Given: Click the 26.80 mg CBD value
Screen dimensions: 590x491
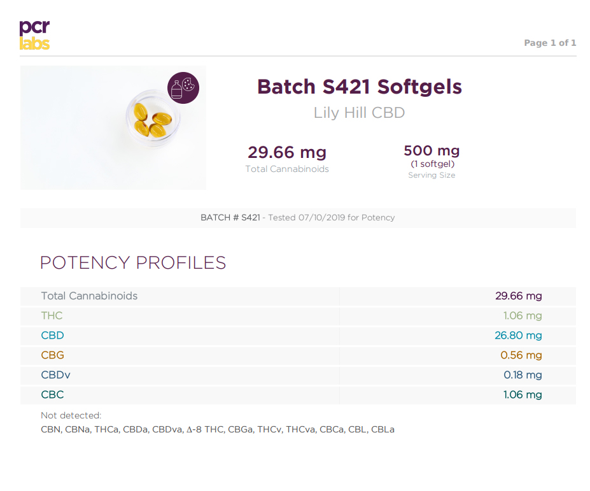Looking at the screenshot, I should tap(518, 335).
